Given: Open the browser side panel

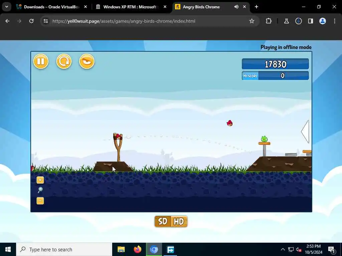Looking at the screenshot, I should tap(310, 21).
